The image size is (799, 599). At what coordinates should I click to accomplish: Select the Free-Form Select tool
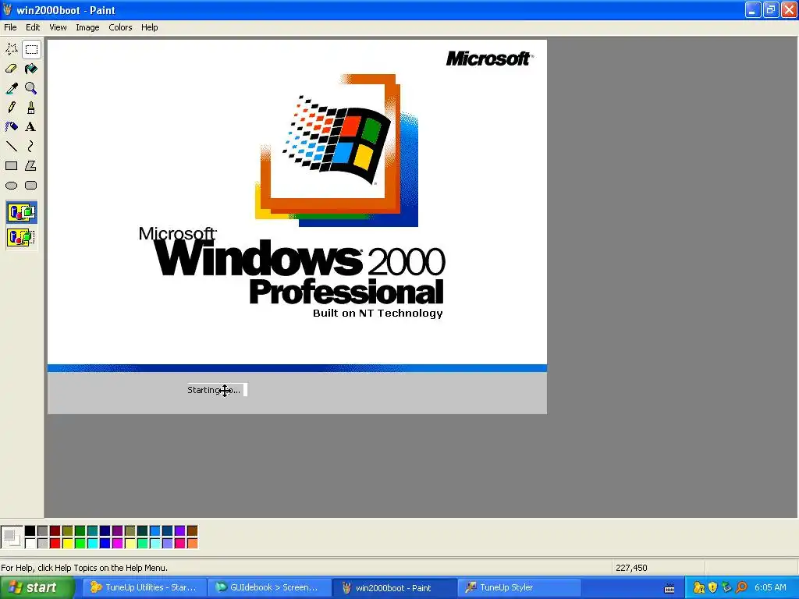pos(11,49)
